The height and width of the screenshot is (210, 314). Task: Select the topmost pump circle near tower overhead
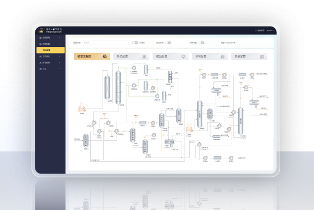pyautogui.click(x=134, y=68)
